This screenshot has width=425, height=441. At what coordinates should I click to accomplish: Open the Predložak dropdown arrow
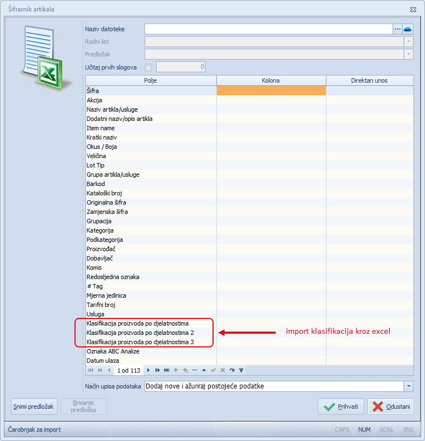pyautogui.click(x=408, y=54)
